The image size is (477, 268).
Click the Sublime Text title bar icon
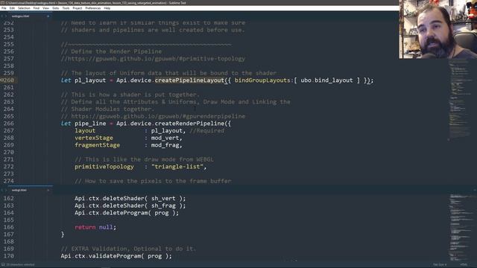click(2, 3)
